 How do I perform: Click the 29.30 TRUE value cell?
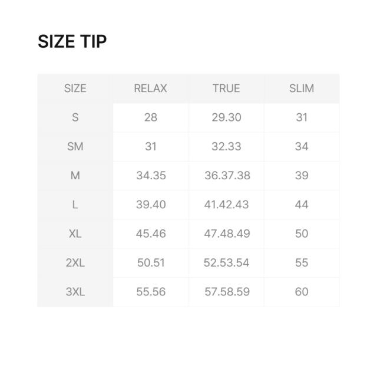(x=226, y=117)
